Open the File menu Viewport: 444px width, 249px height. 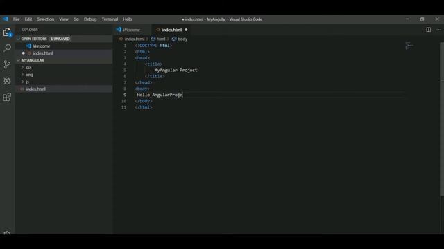(x=16, y=19)
